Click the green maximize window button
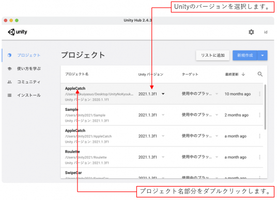The height and width of the screenshot is (200, 277). (17, 21)
